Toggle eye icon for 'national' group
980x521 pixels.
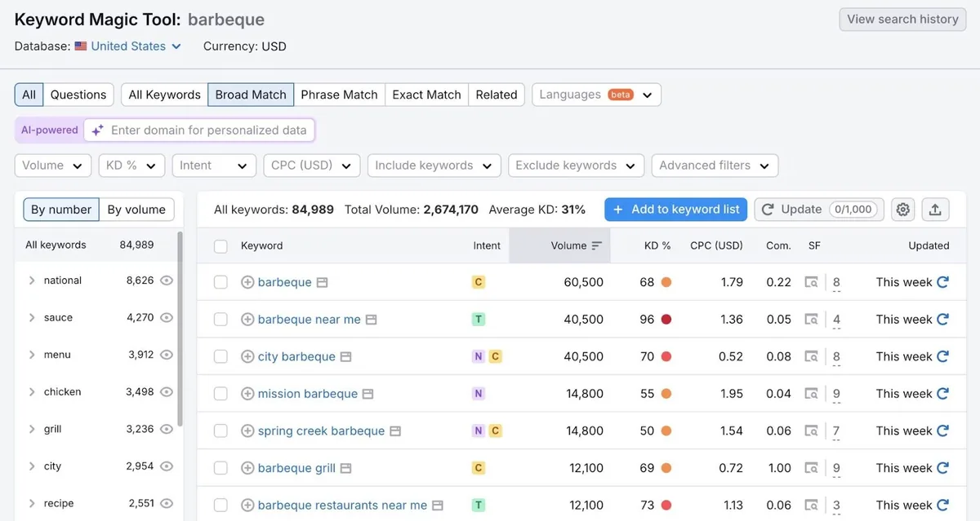[x=167, y=280]
